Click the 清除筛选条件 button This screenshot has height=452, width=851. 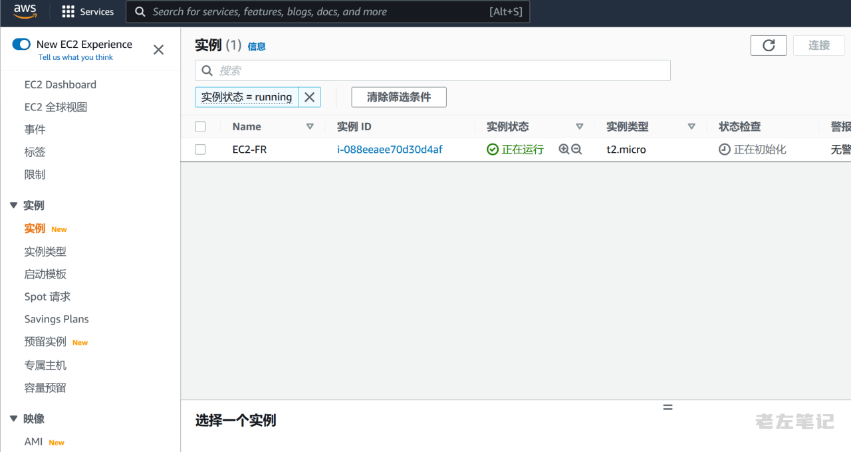[x=398, y=97]
